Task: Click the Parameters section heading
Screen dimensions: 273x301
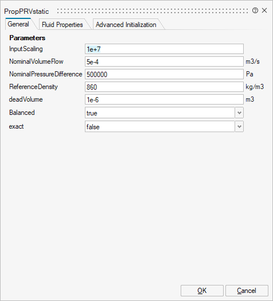Action: pos(27,38)
